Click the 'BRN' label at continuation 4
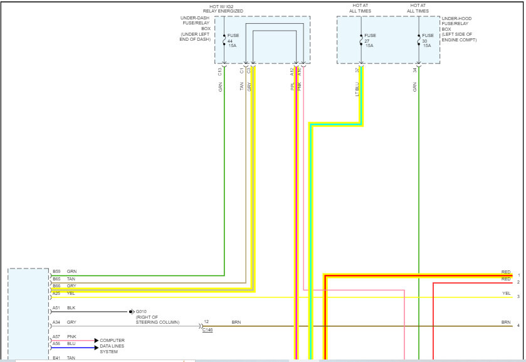Viewport: 526px width, 362px height. click(506, 322)
